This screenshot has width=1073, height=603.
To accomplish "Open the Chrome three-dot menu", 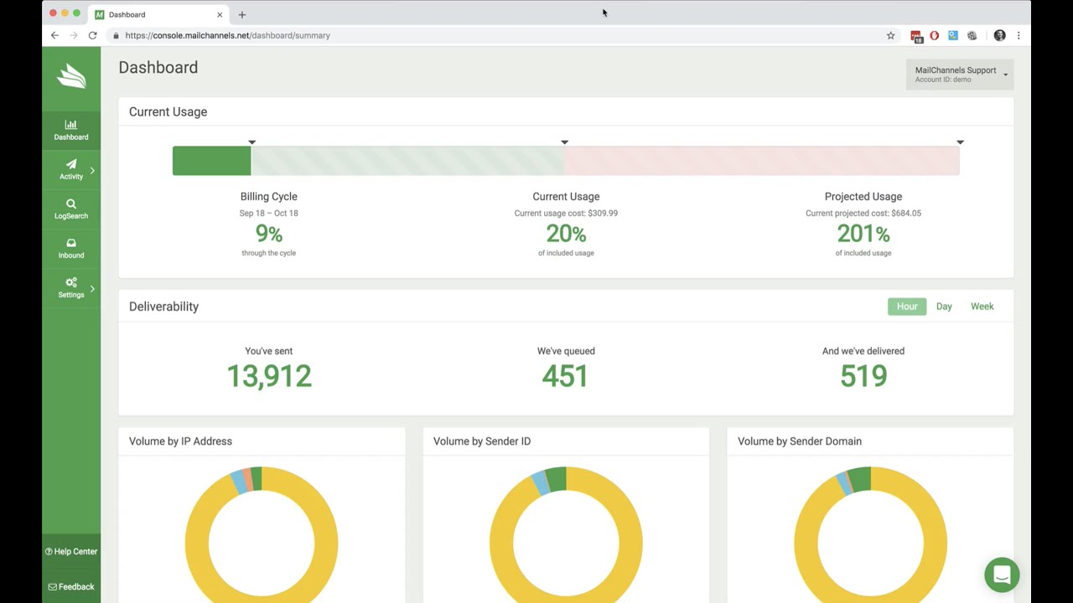I will (1019, 35).
